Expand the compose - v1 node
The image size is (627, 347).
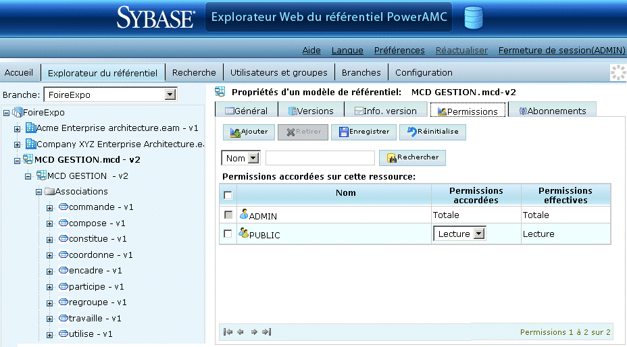tap(49, 224)
